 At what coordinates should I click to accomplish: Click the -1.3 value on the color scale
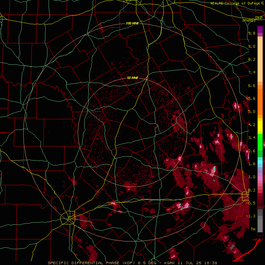point(251,216)
